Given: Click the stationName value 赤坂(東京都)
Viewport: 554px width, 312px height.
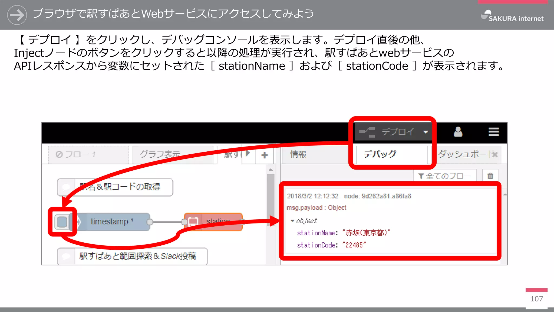Looking at the screenshot, I should [366, 233].
